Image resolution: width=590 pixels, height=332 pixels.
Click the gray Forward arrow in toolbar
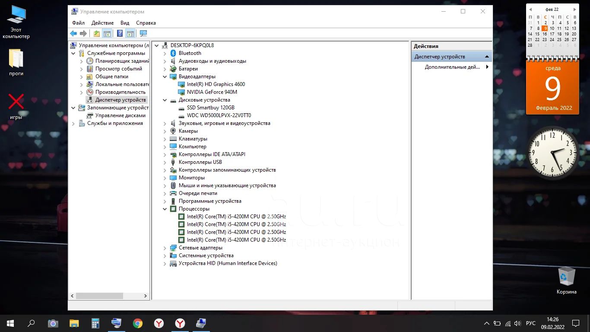tap(83, 33)
